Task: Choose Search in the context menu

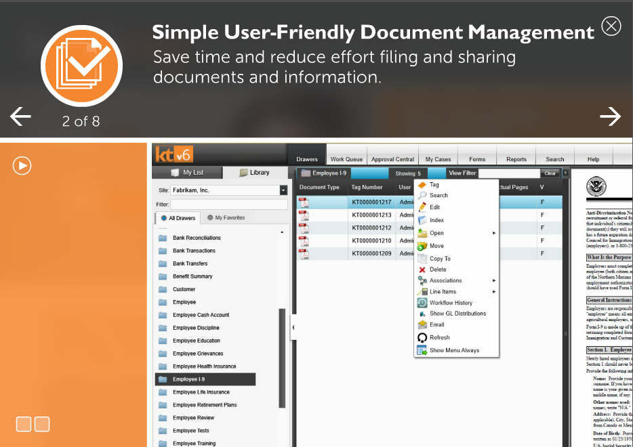Action: tap(456, 195)
